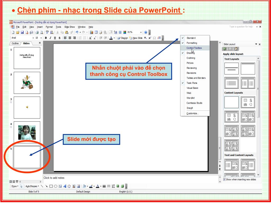Click the Insert Chart icon
The width and height of the screenshot is (271, 203).
click(91, 32)
